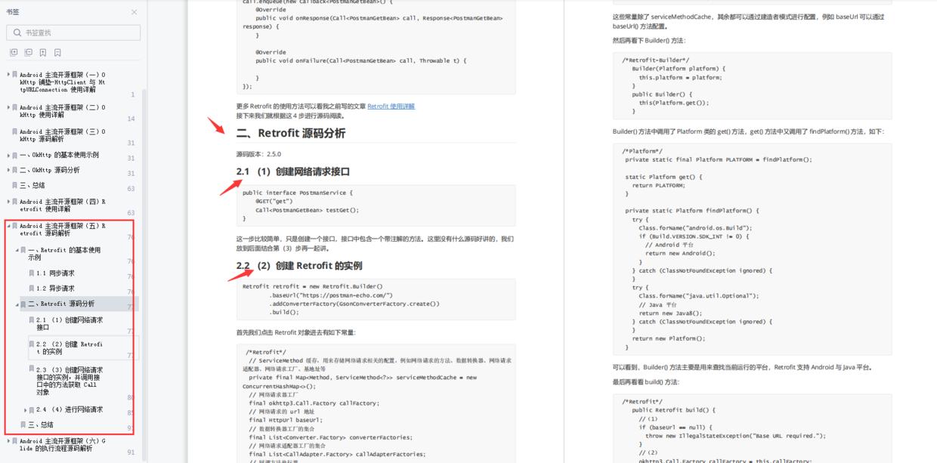Select bookmark 主流开源框架（六）Glide 的执行流程源码解析
The width and height of the screenshot is (937, 463).
[x=62, y=444]
